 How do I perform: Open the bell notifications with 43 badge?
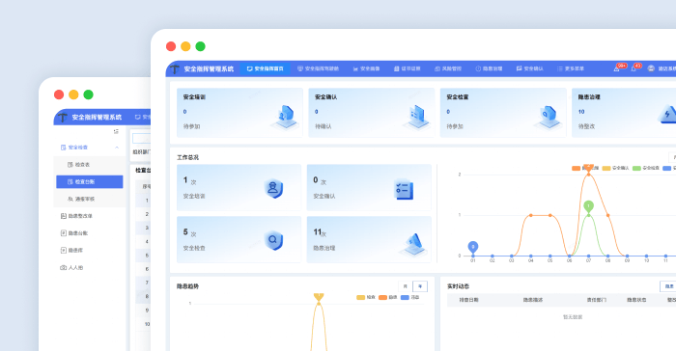point(634,68)
